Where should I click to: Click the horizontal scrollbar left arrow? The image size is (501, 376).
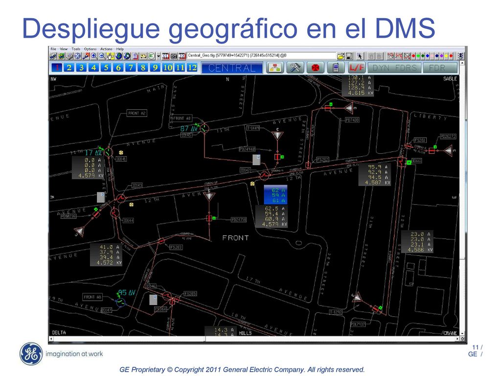tap(51, 339)
